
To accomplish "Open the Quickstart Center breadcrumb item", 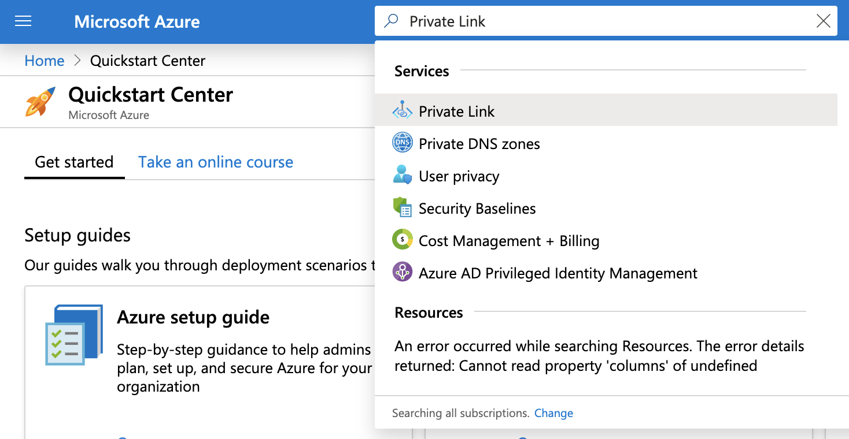I will 147,61.
